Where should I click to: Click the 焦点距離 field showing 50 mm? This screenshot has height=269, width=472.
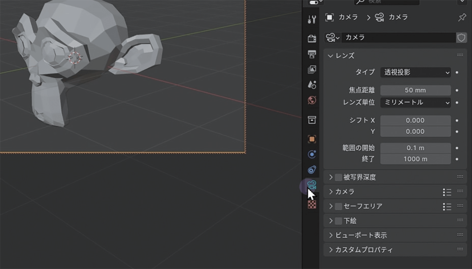click(x=415, y=90)
